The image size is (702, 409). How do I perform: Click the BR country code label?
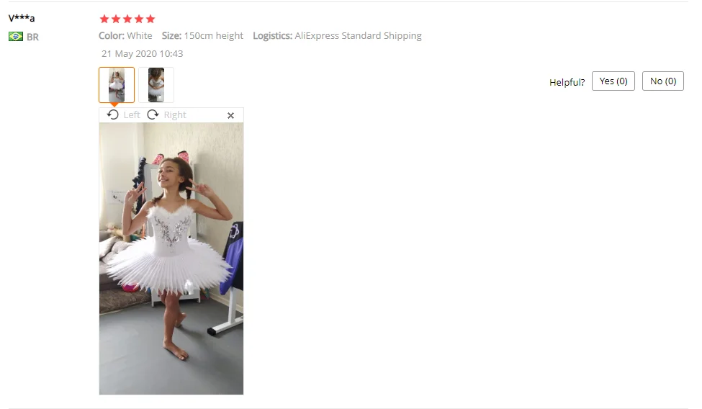(x=32, y=37)
